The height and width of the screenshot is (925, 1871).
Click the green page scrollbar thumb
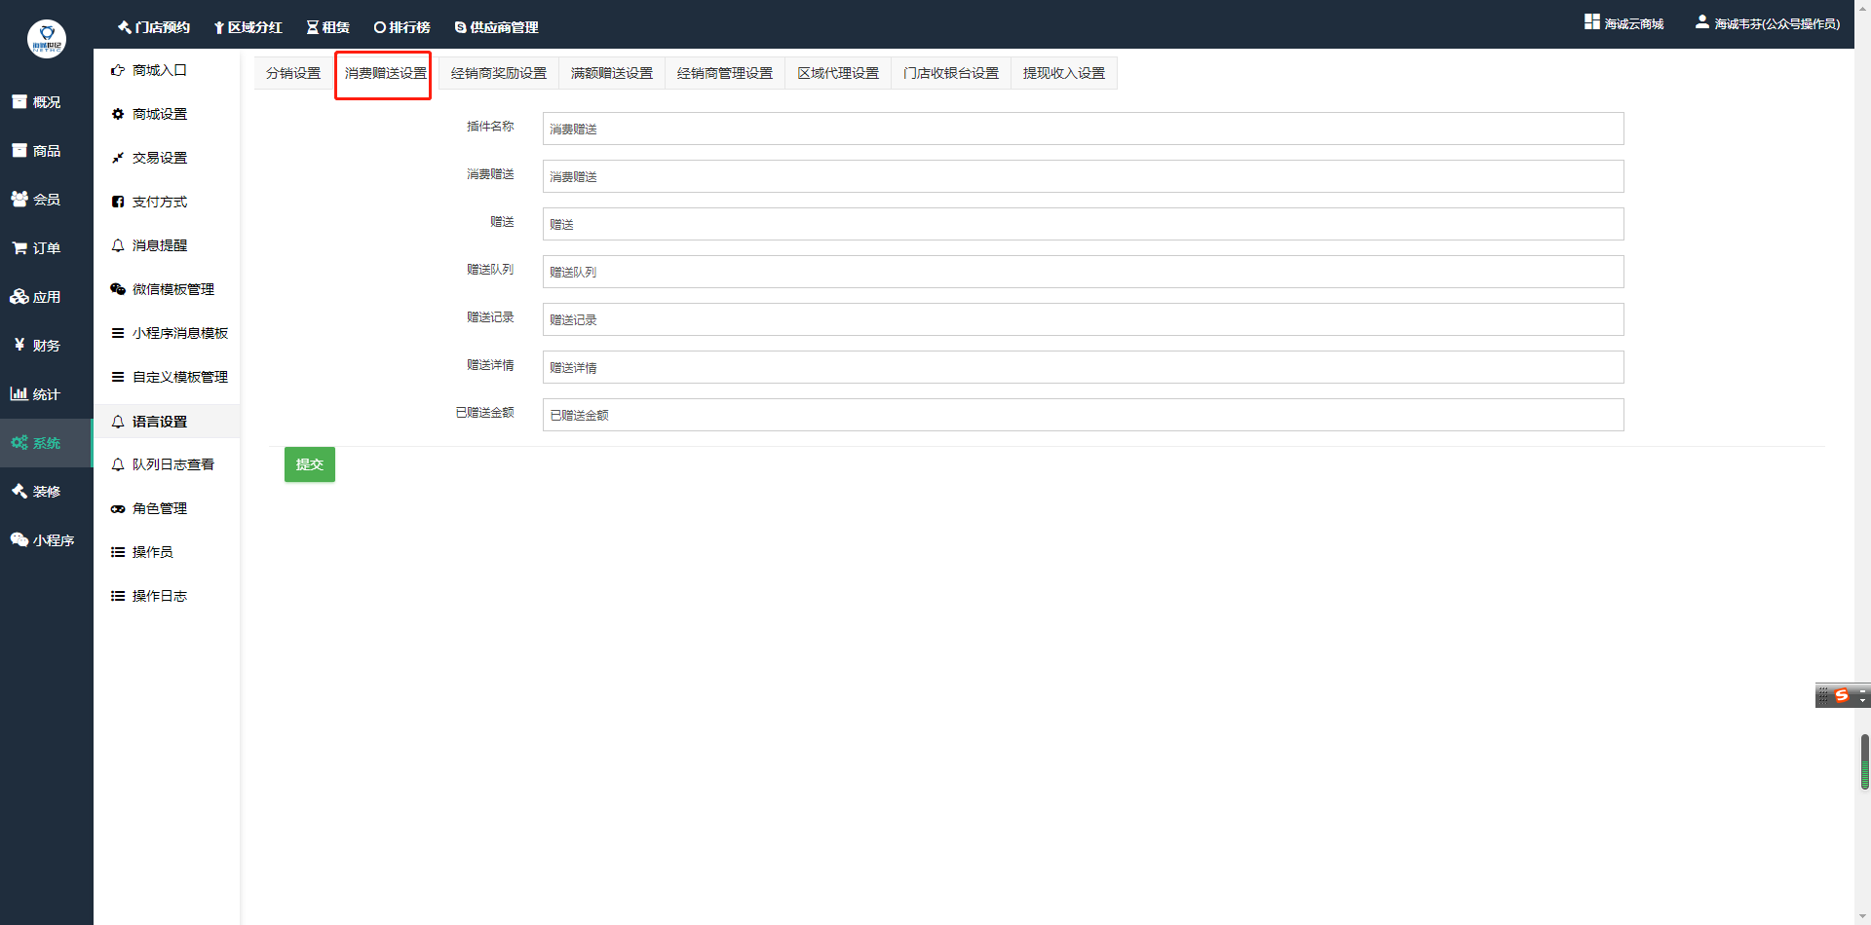(1864, 761)
